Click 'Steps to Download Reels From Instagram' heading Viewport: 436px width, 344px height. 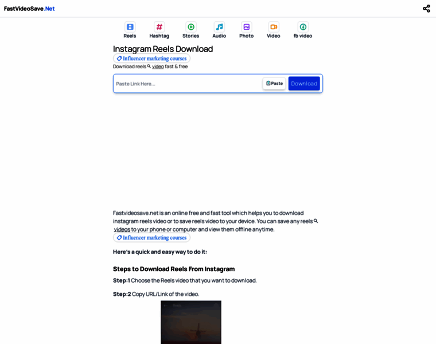tap(174, 269)
